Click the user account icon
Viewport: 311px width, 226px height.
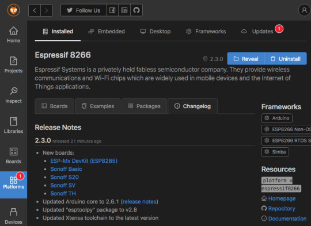point(304,10)
